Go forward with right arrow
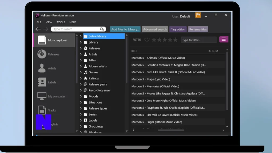The image size is (272, 153). (45, 29)
